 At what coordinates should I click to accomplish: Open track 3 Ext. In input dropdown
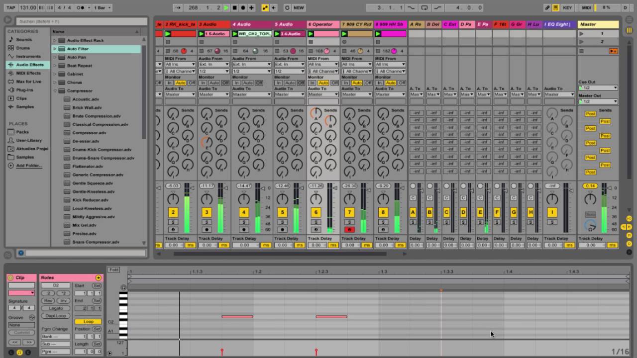pos(214,64)
